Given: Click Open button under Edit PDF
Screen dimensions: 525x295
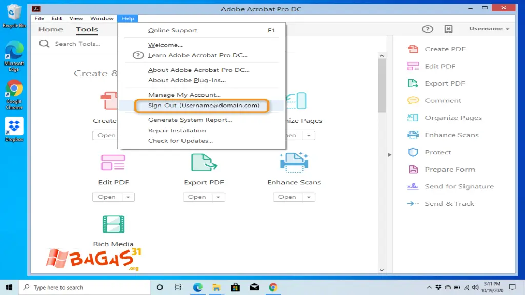Looking at the screenshot, I should pos(107,197).
